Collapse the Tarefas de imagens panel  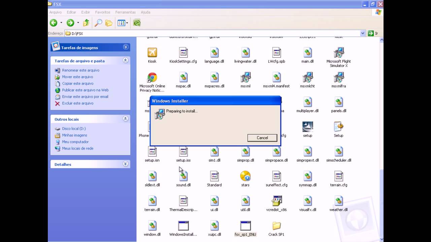(126, 47)
